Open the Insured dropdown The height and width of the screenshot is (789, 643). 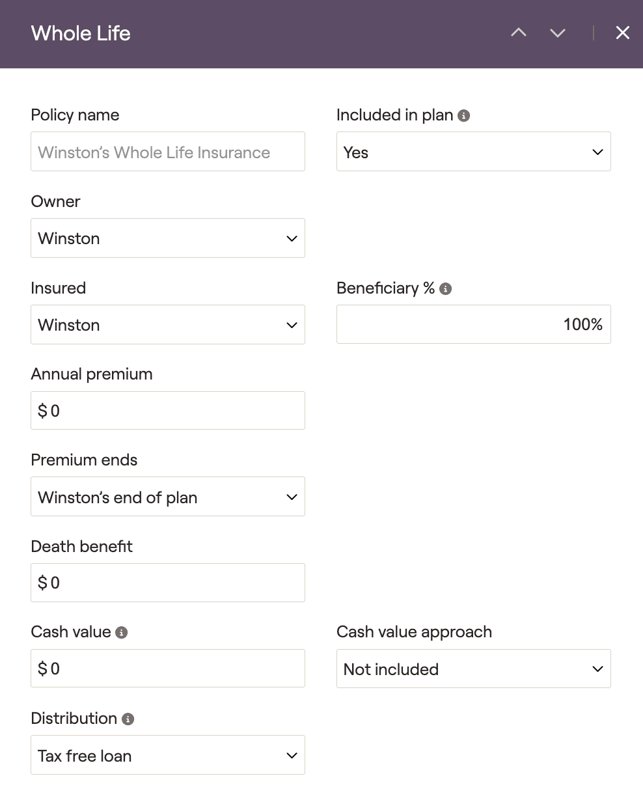tap(167, 325)
